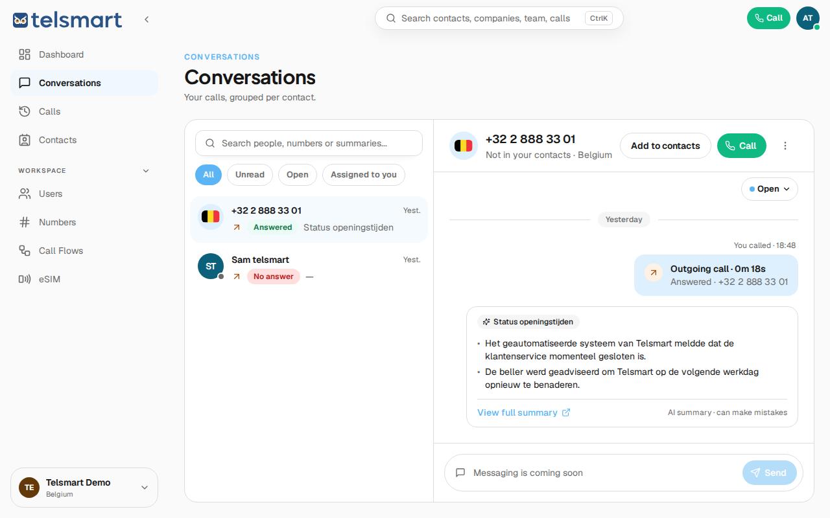
Task: Open the Sam telsmart conversation
Action: [x=309, y=267]
